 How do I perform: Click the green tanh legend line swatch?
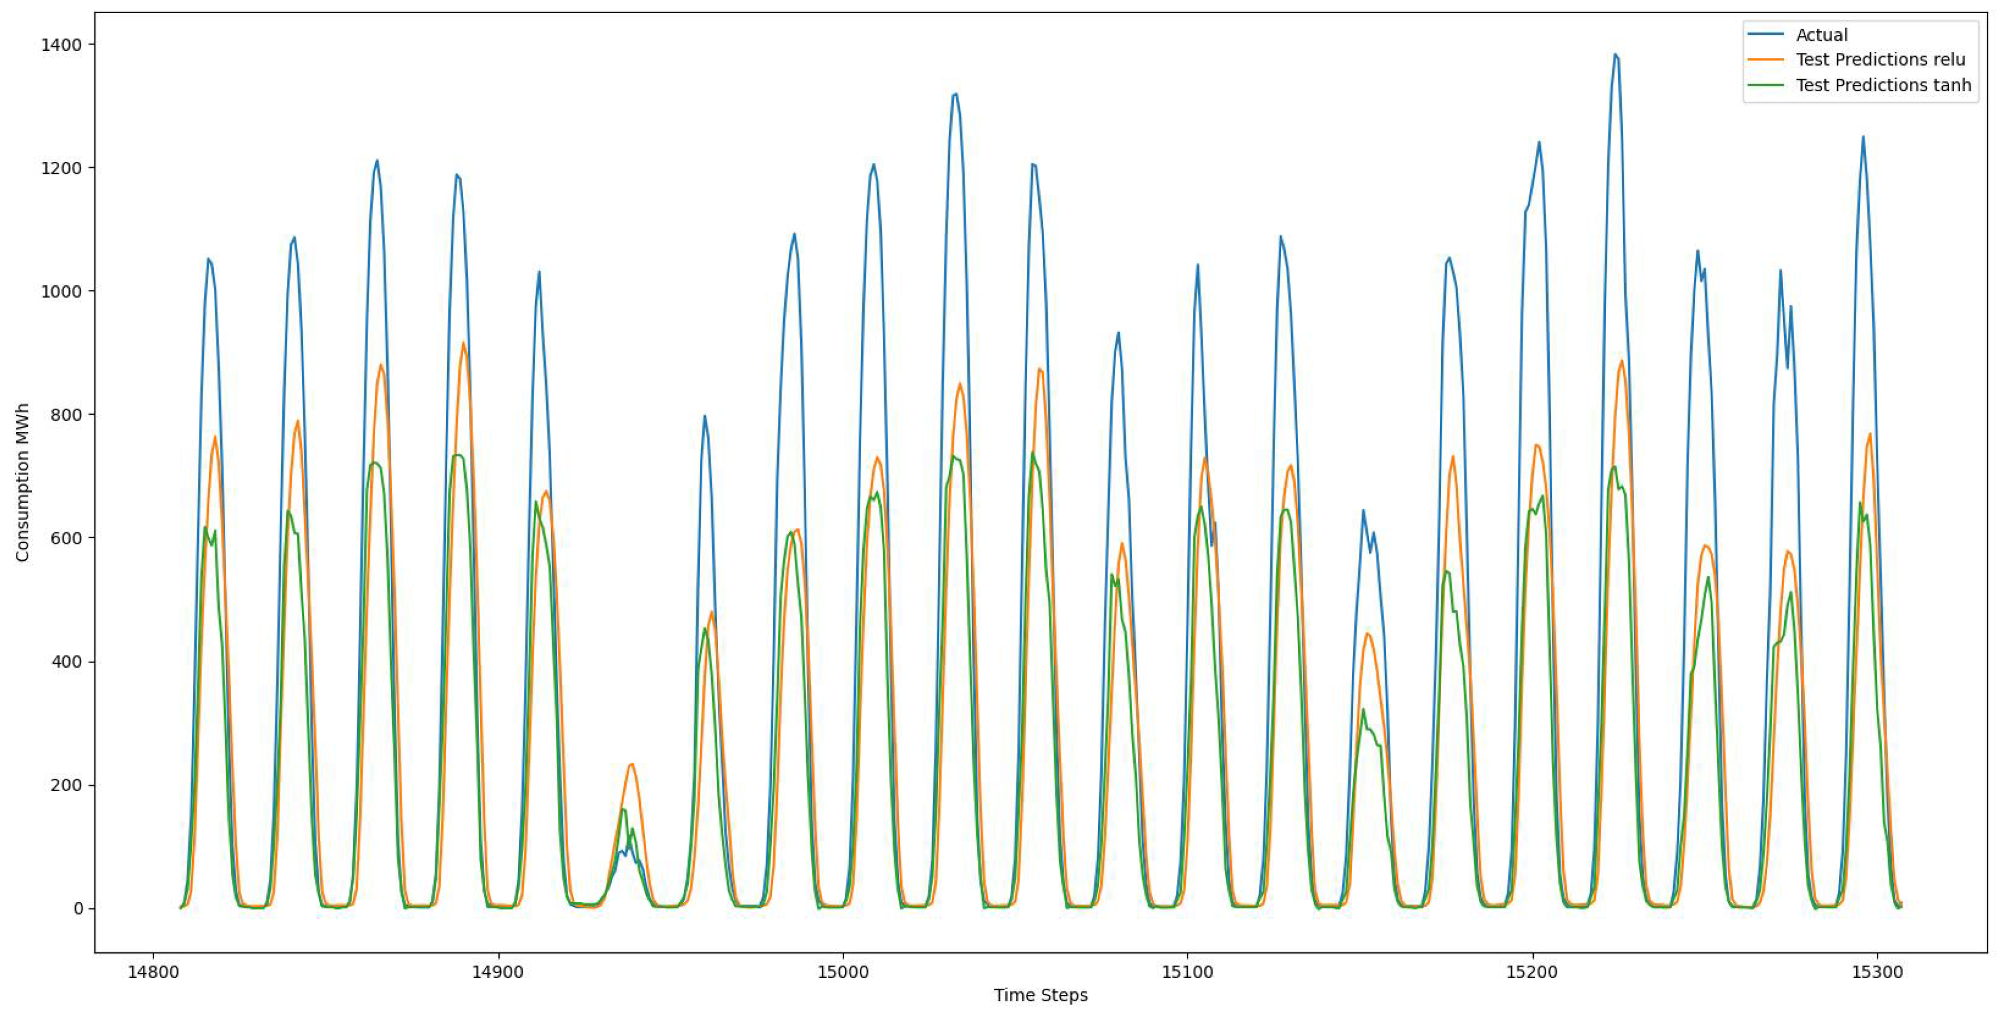click(x=1767, y=85)
